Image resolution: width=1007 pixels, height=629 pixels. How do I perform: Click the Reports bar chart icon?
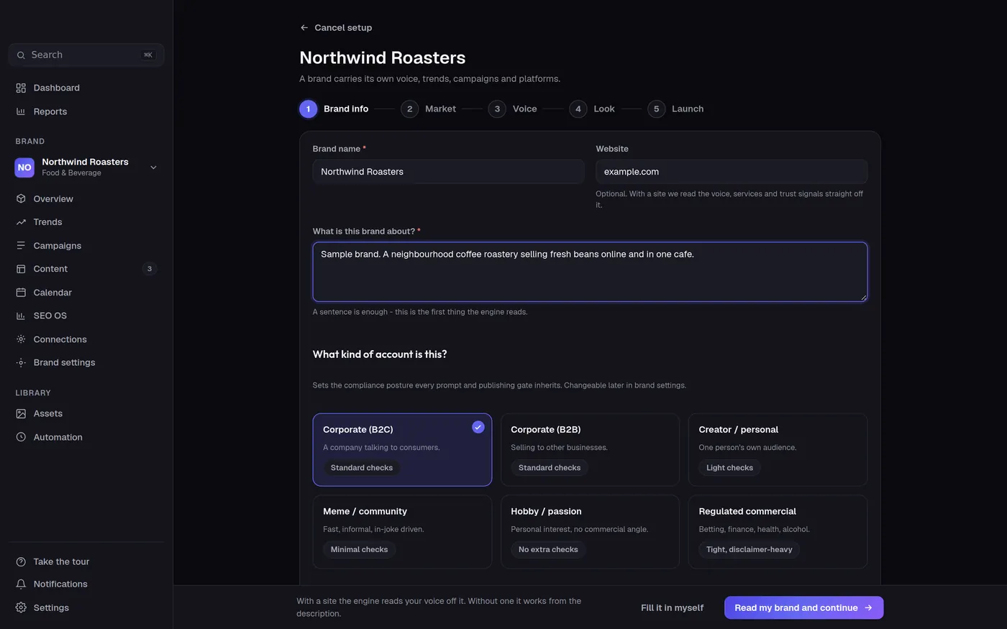click(x=21, y=111)
